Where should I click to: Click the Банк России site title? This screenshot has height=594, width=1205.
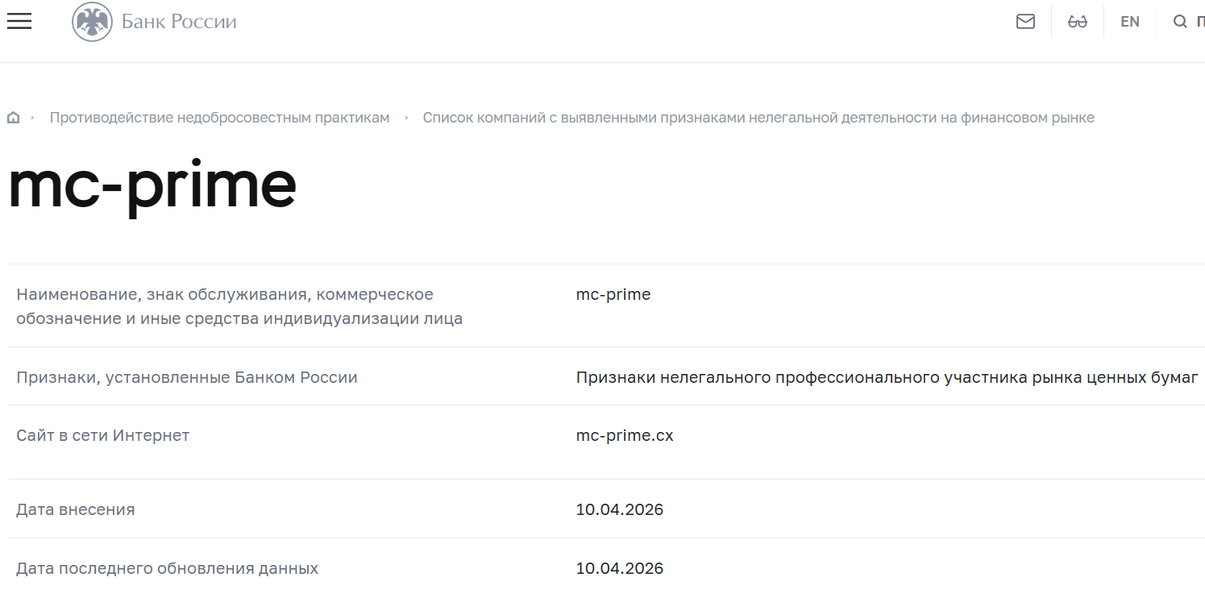point(177,21)
